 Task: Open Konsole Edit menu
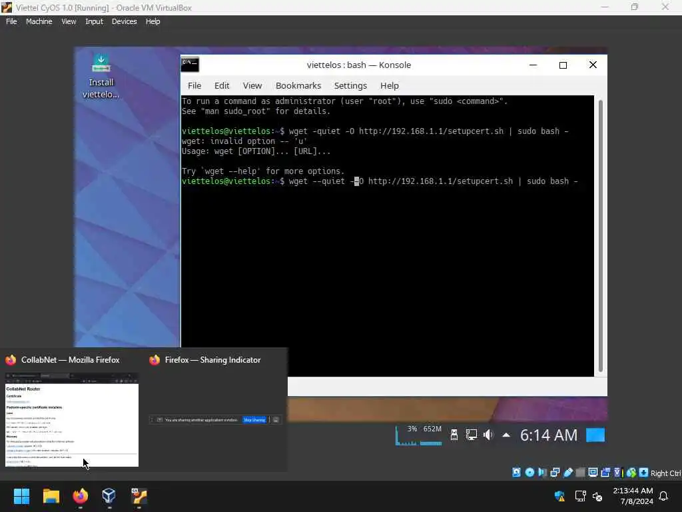point(222,86)
